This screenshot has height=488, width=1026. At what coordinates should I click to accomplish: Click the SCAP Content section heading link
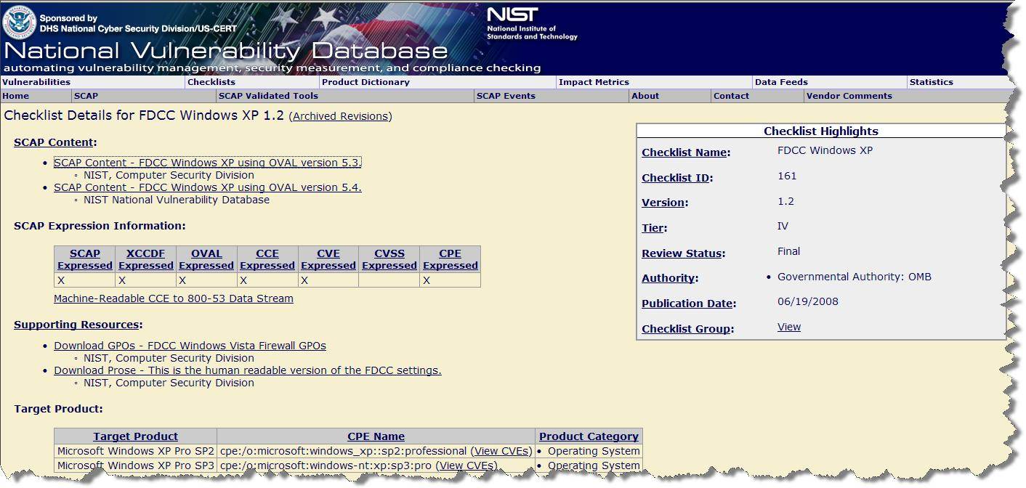[54, 142]
